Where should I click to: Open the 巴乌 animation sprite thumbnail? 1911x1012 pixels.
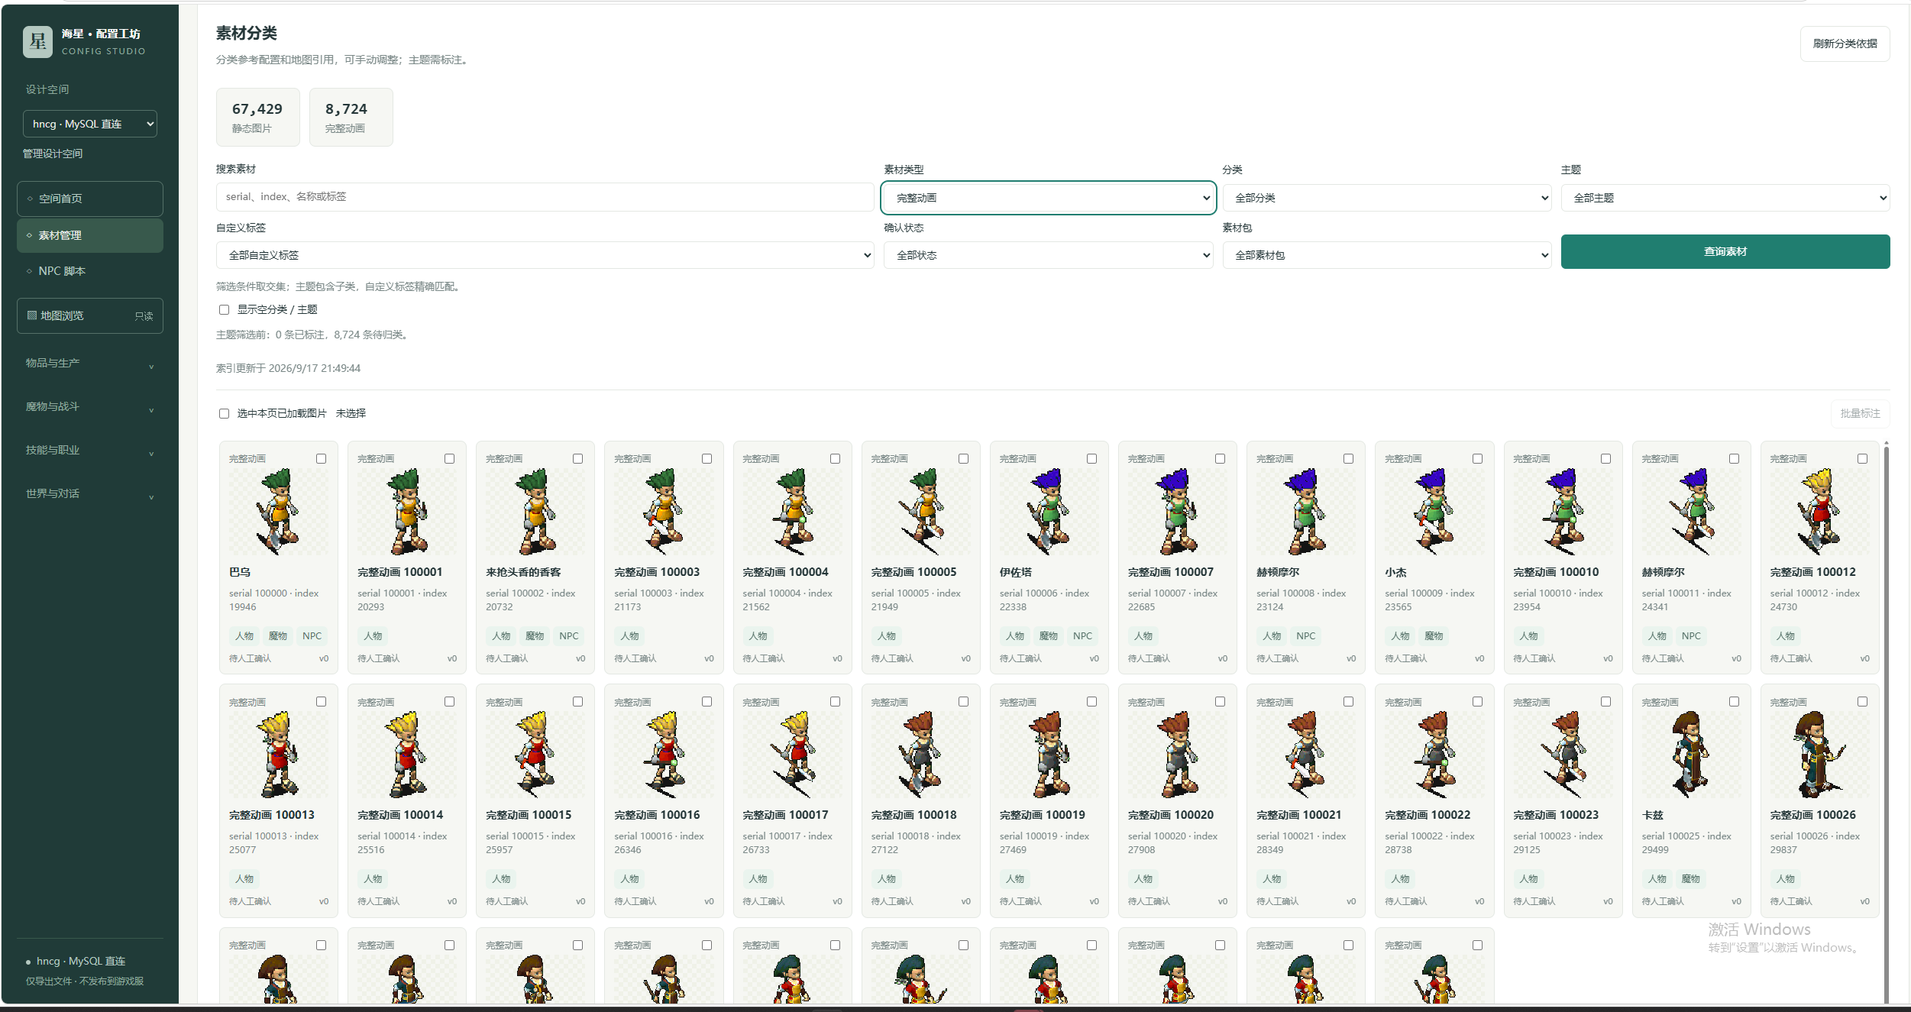[278, 512]
